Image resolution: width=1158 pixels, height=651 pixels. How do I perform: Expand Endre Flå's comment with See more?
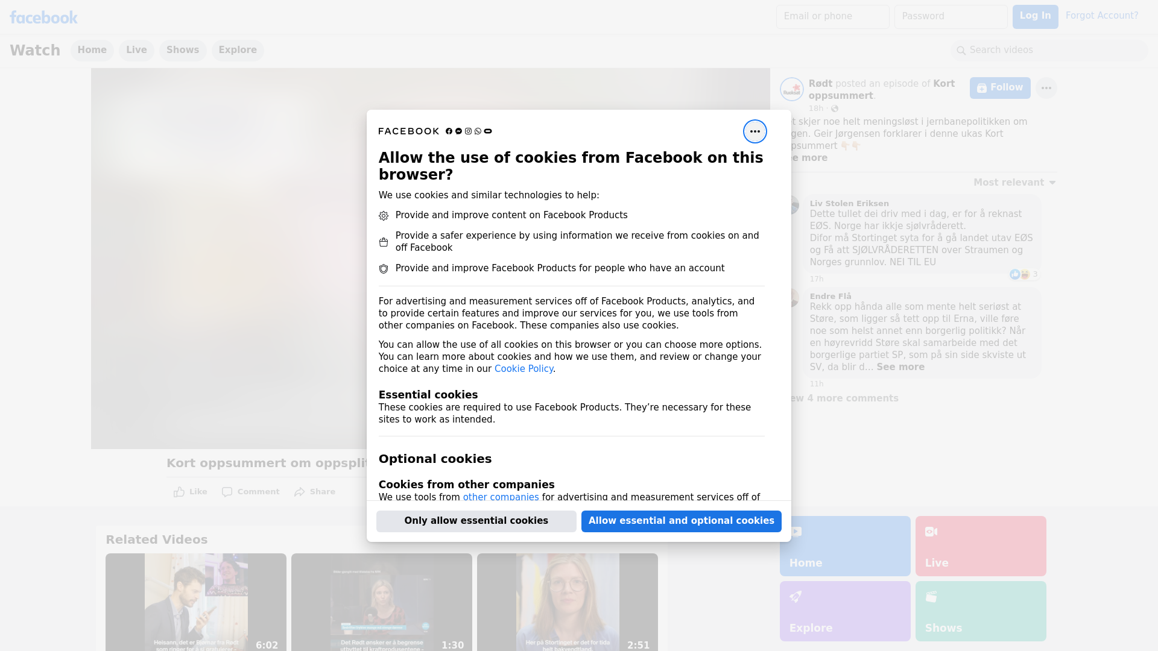[x=900, y=367]
